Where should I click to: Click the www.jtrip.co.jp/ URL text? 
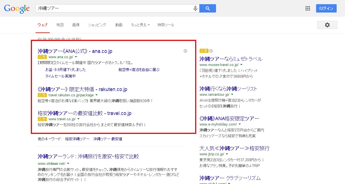tap(212, 154)
